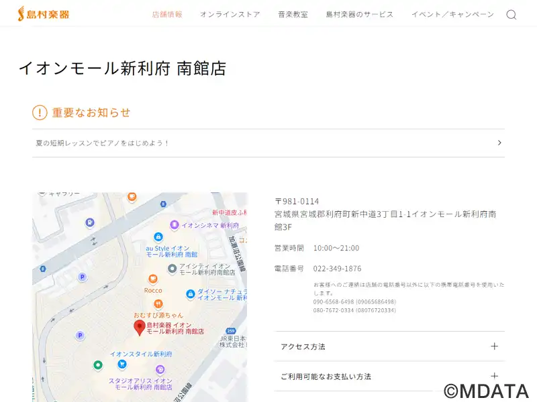Click the イオンシネマ 新利府 map label
Viewport: 537px width, 402px height.
210,225
